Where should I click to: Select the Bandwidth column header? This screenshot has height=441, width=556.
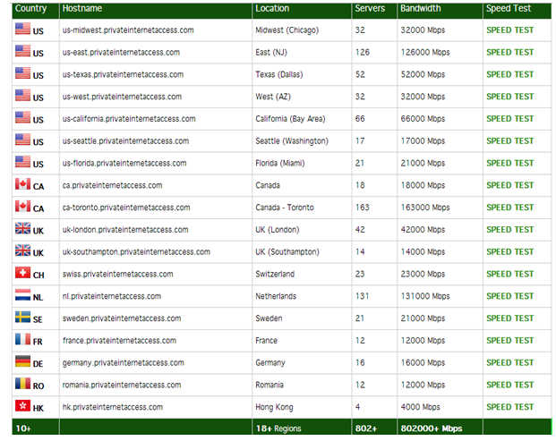click(421, 9)
